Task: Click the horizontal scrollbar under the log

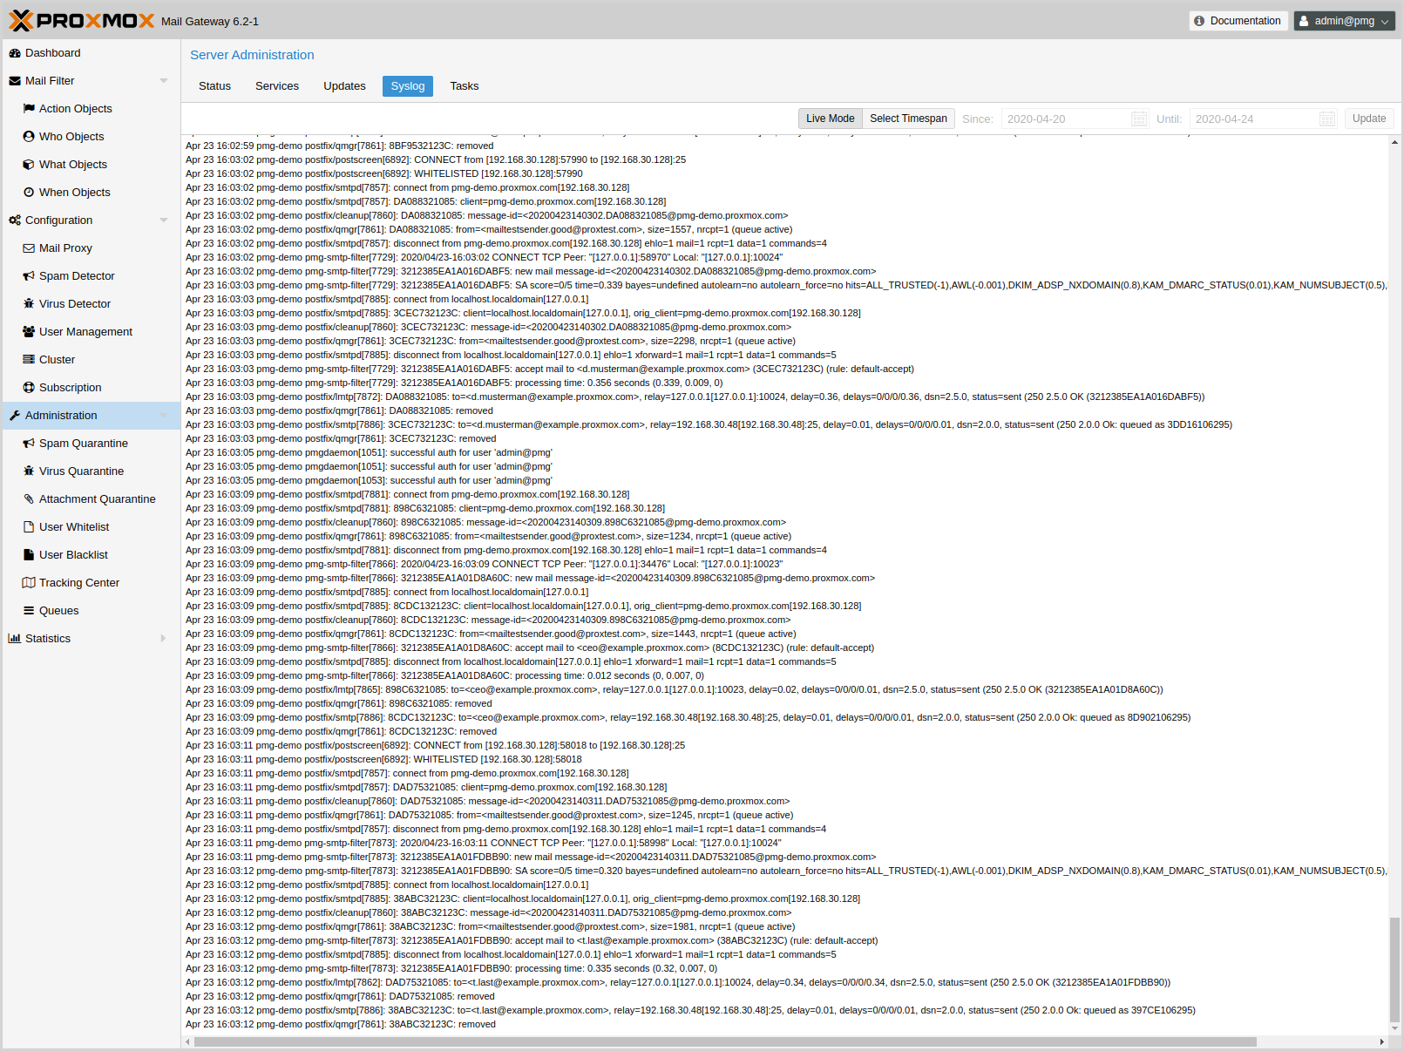Action: (723, 1042)
